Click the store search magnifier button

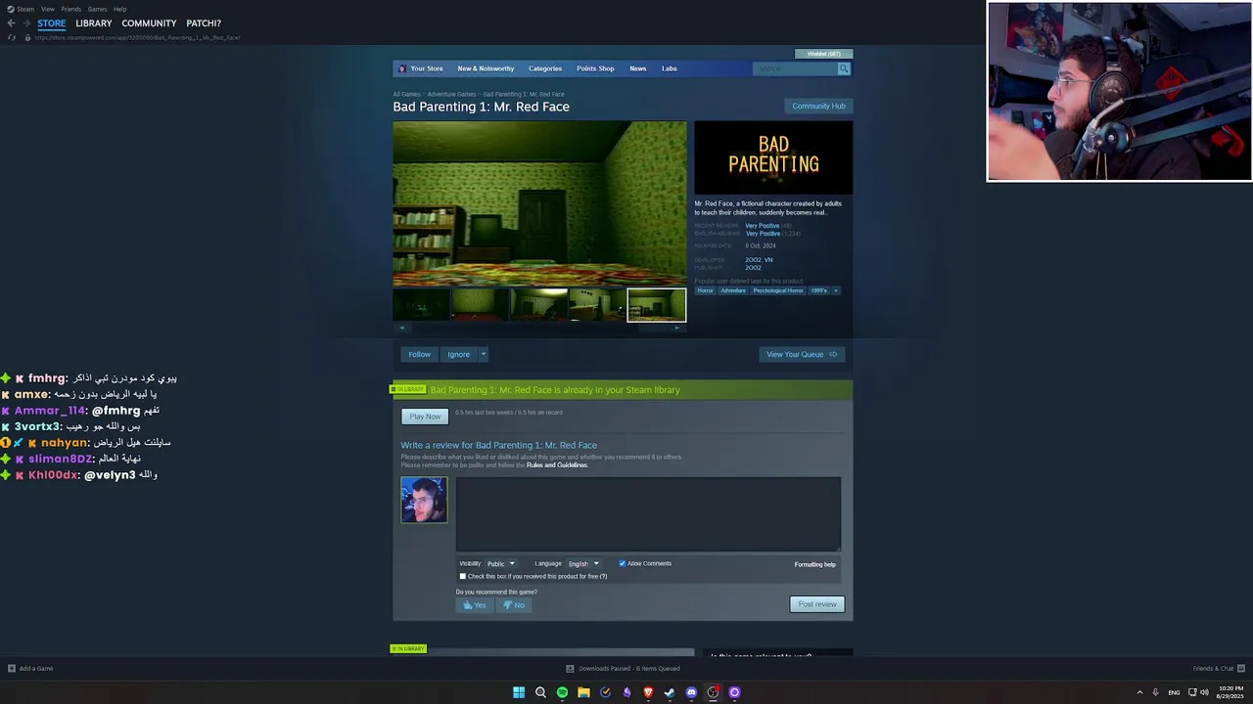click(x=844, y=68)
